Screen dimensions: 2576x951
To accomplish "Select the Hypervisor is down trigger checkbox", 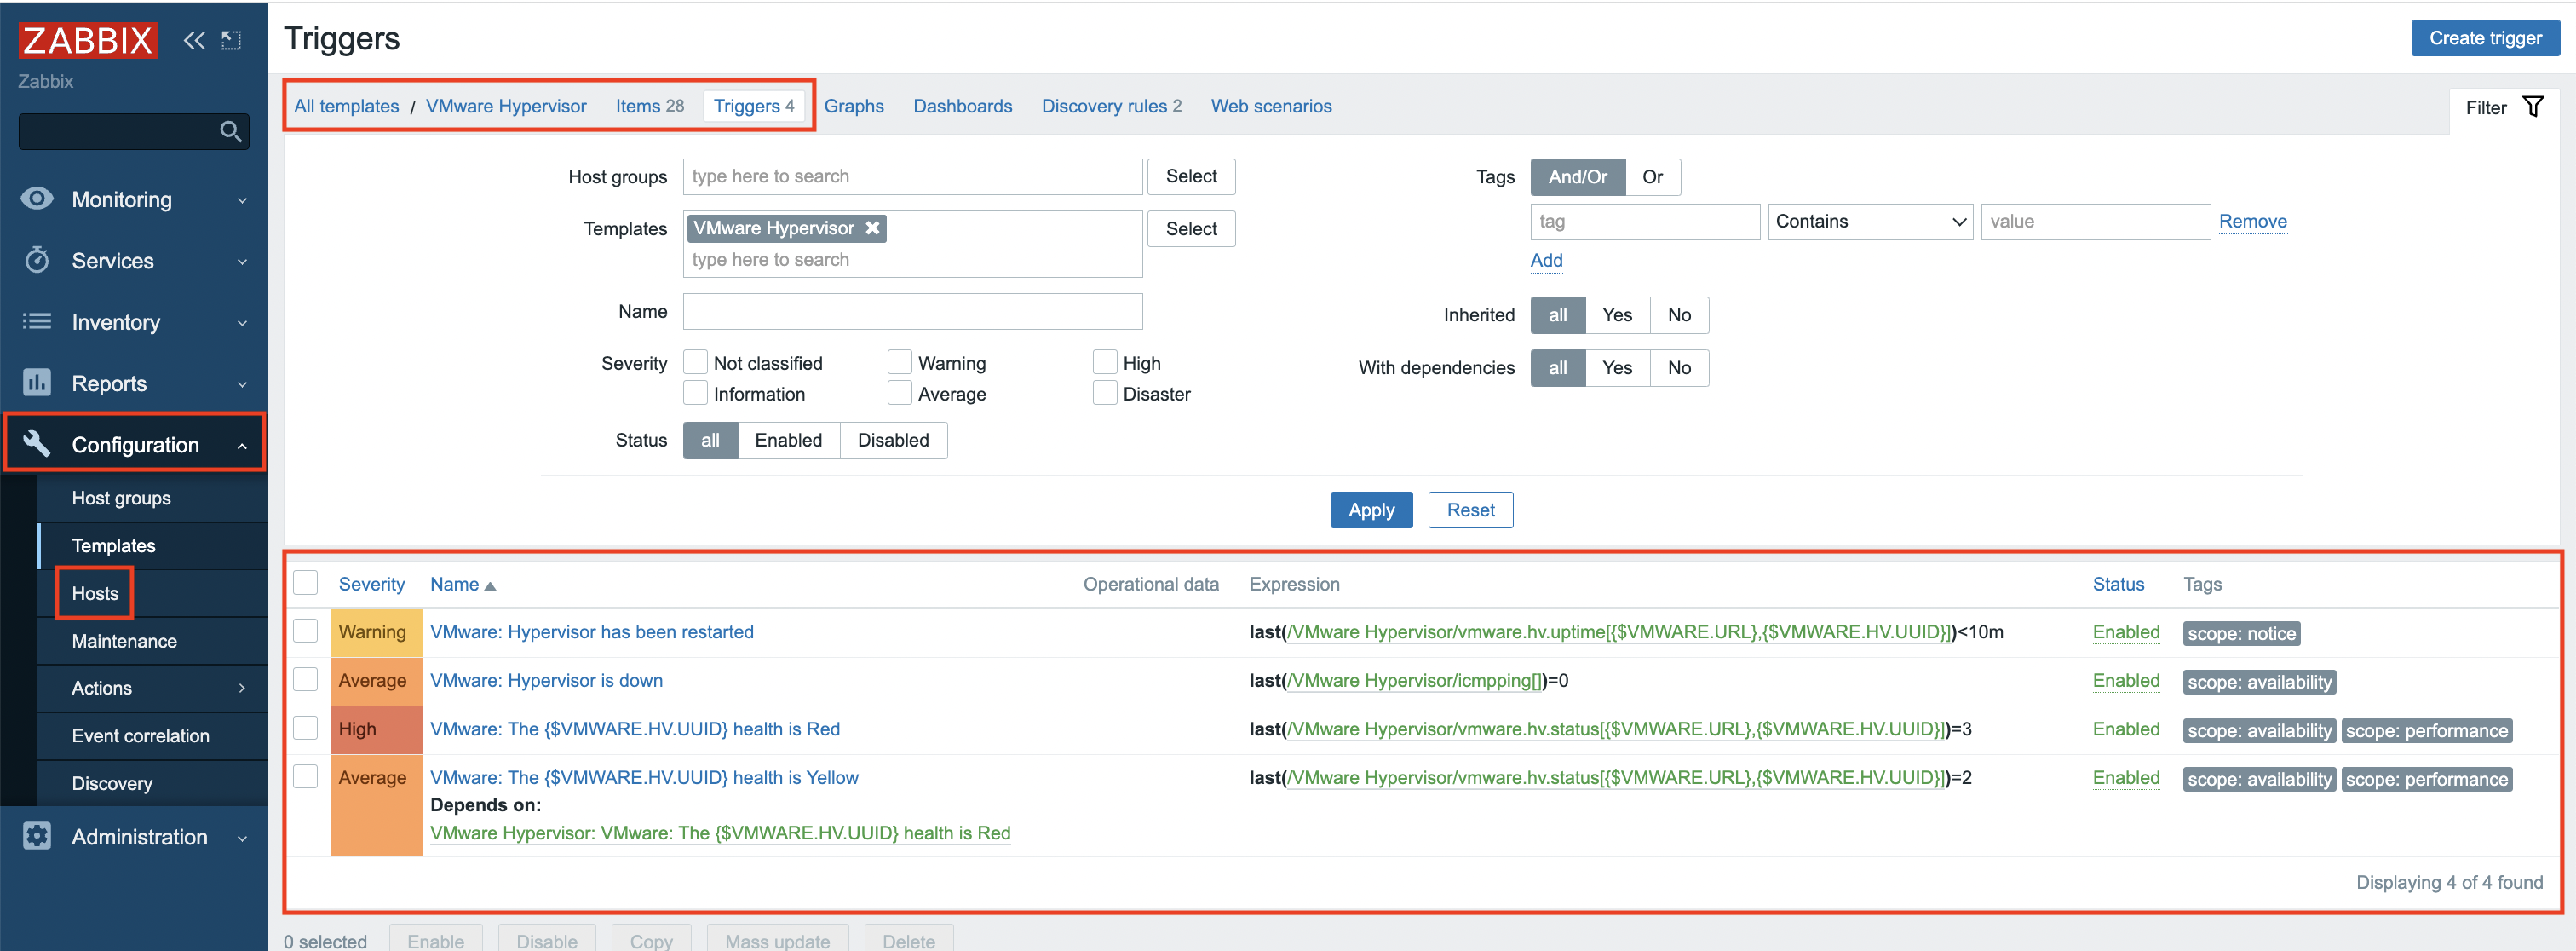I will tap(306, 680).
